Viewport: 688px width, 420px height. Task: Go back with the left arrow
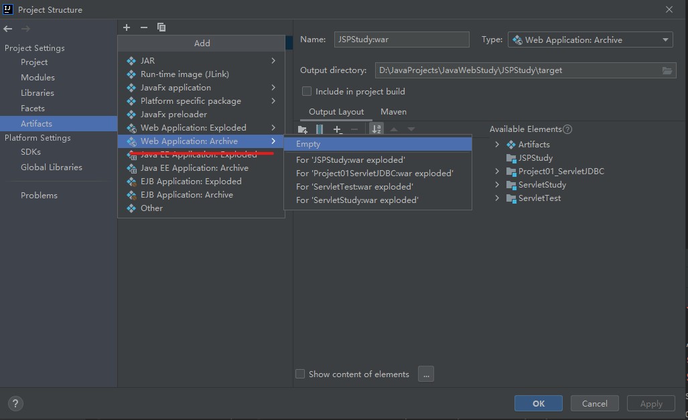point(8,29)
